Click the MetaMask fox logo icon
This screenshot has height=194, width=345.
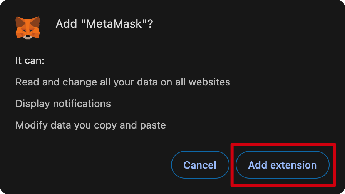27,27
